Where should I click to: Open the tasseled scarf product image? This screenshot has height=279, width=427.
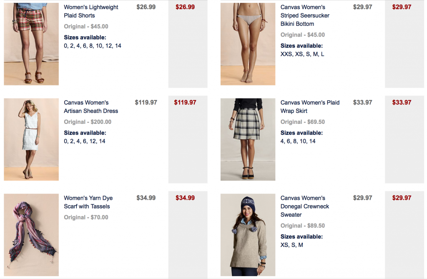pos(31,235)
